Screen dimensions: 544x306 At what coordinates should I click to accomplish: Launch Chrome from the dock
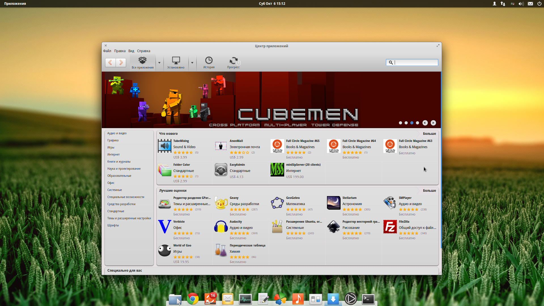(193, 299)
